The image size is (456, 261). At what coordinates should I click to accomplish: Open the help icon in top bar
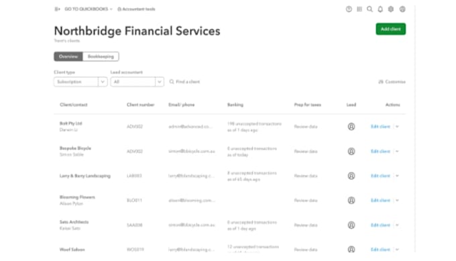pos(349,9)
